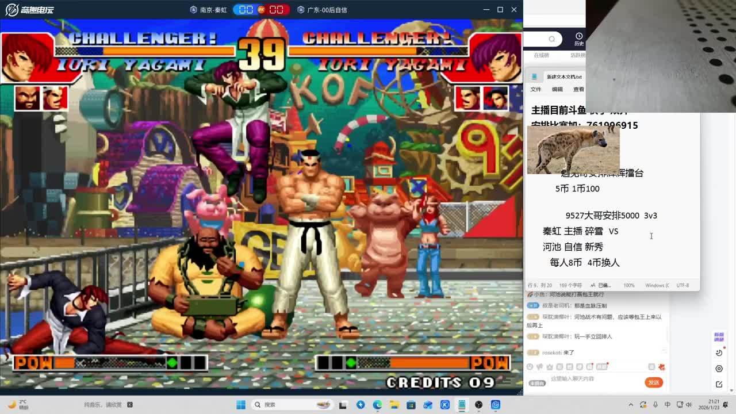
Task: Click the 169 个字符 character count
Action: 570,285
